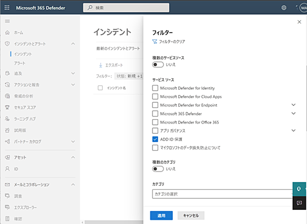Check the アプリ ガバナンス checkbox
The height and width of the screenshot is (224, 307).
coord(155,131)
